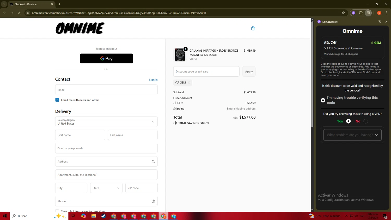Follow the Sign in link
The image size is (391, 220).
point(153,80)
